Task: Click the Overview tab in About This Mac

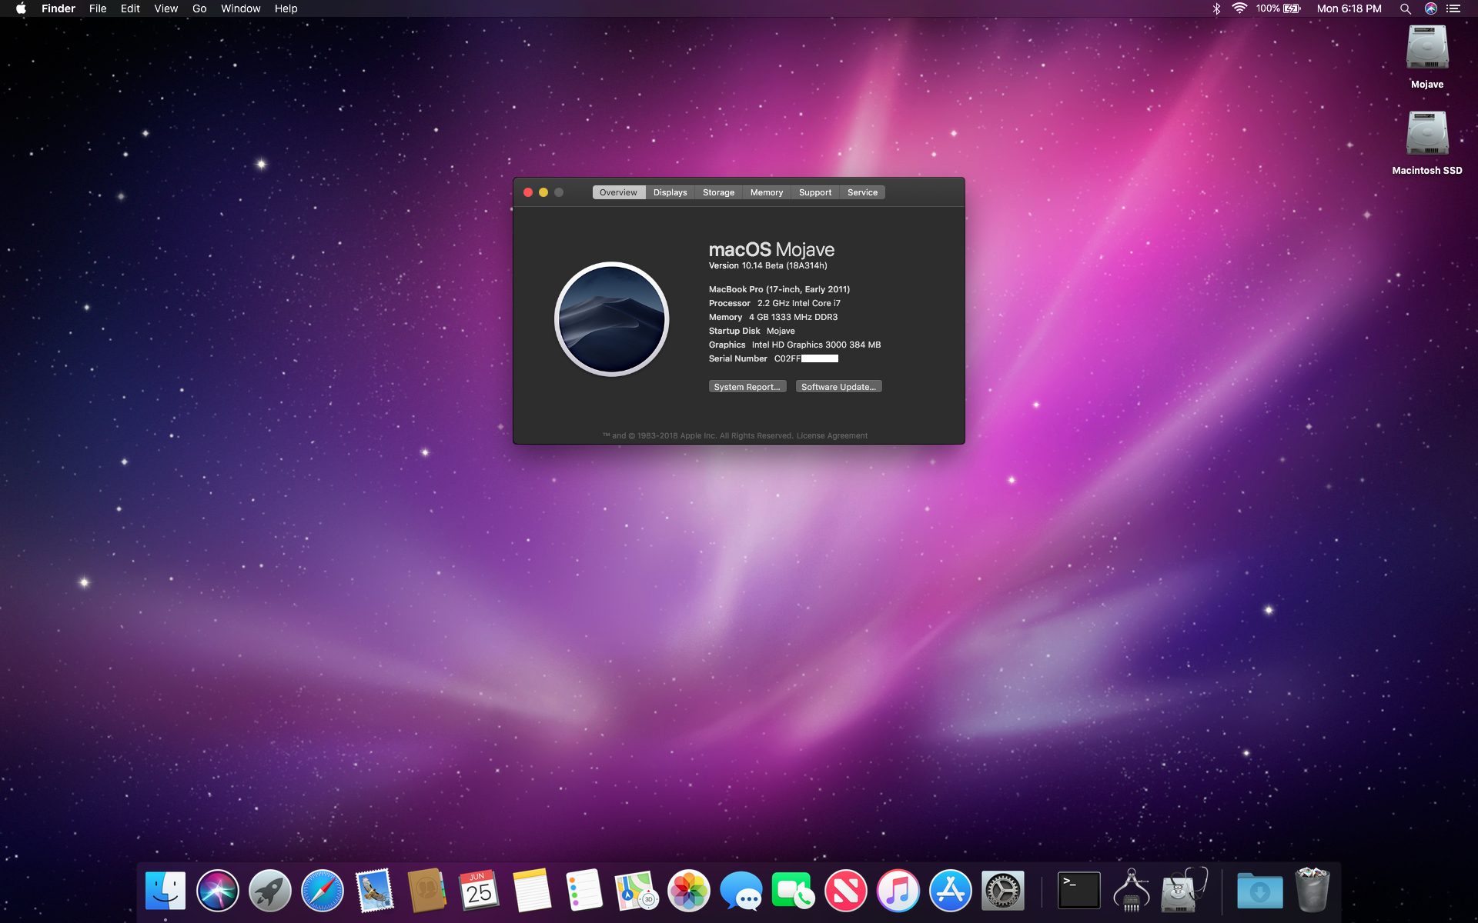Action: pos(617,192)
